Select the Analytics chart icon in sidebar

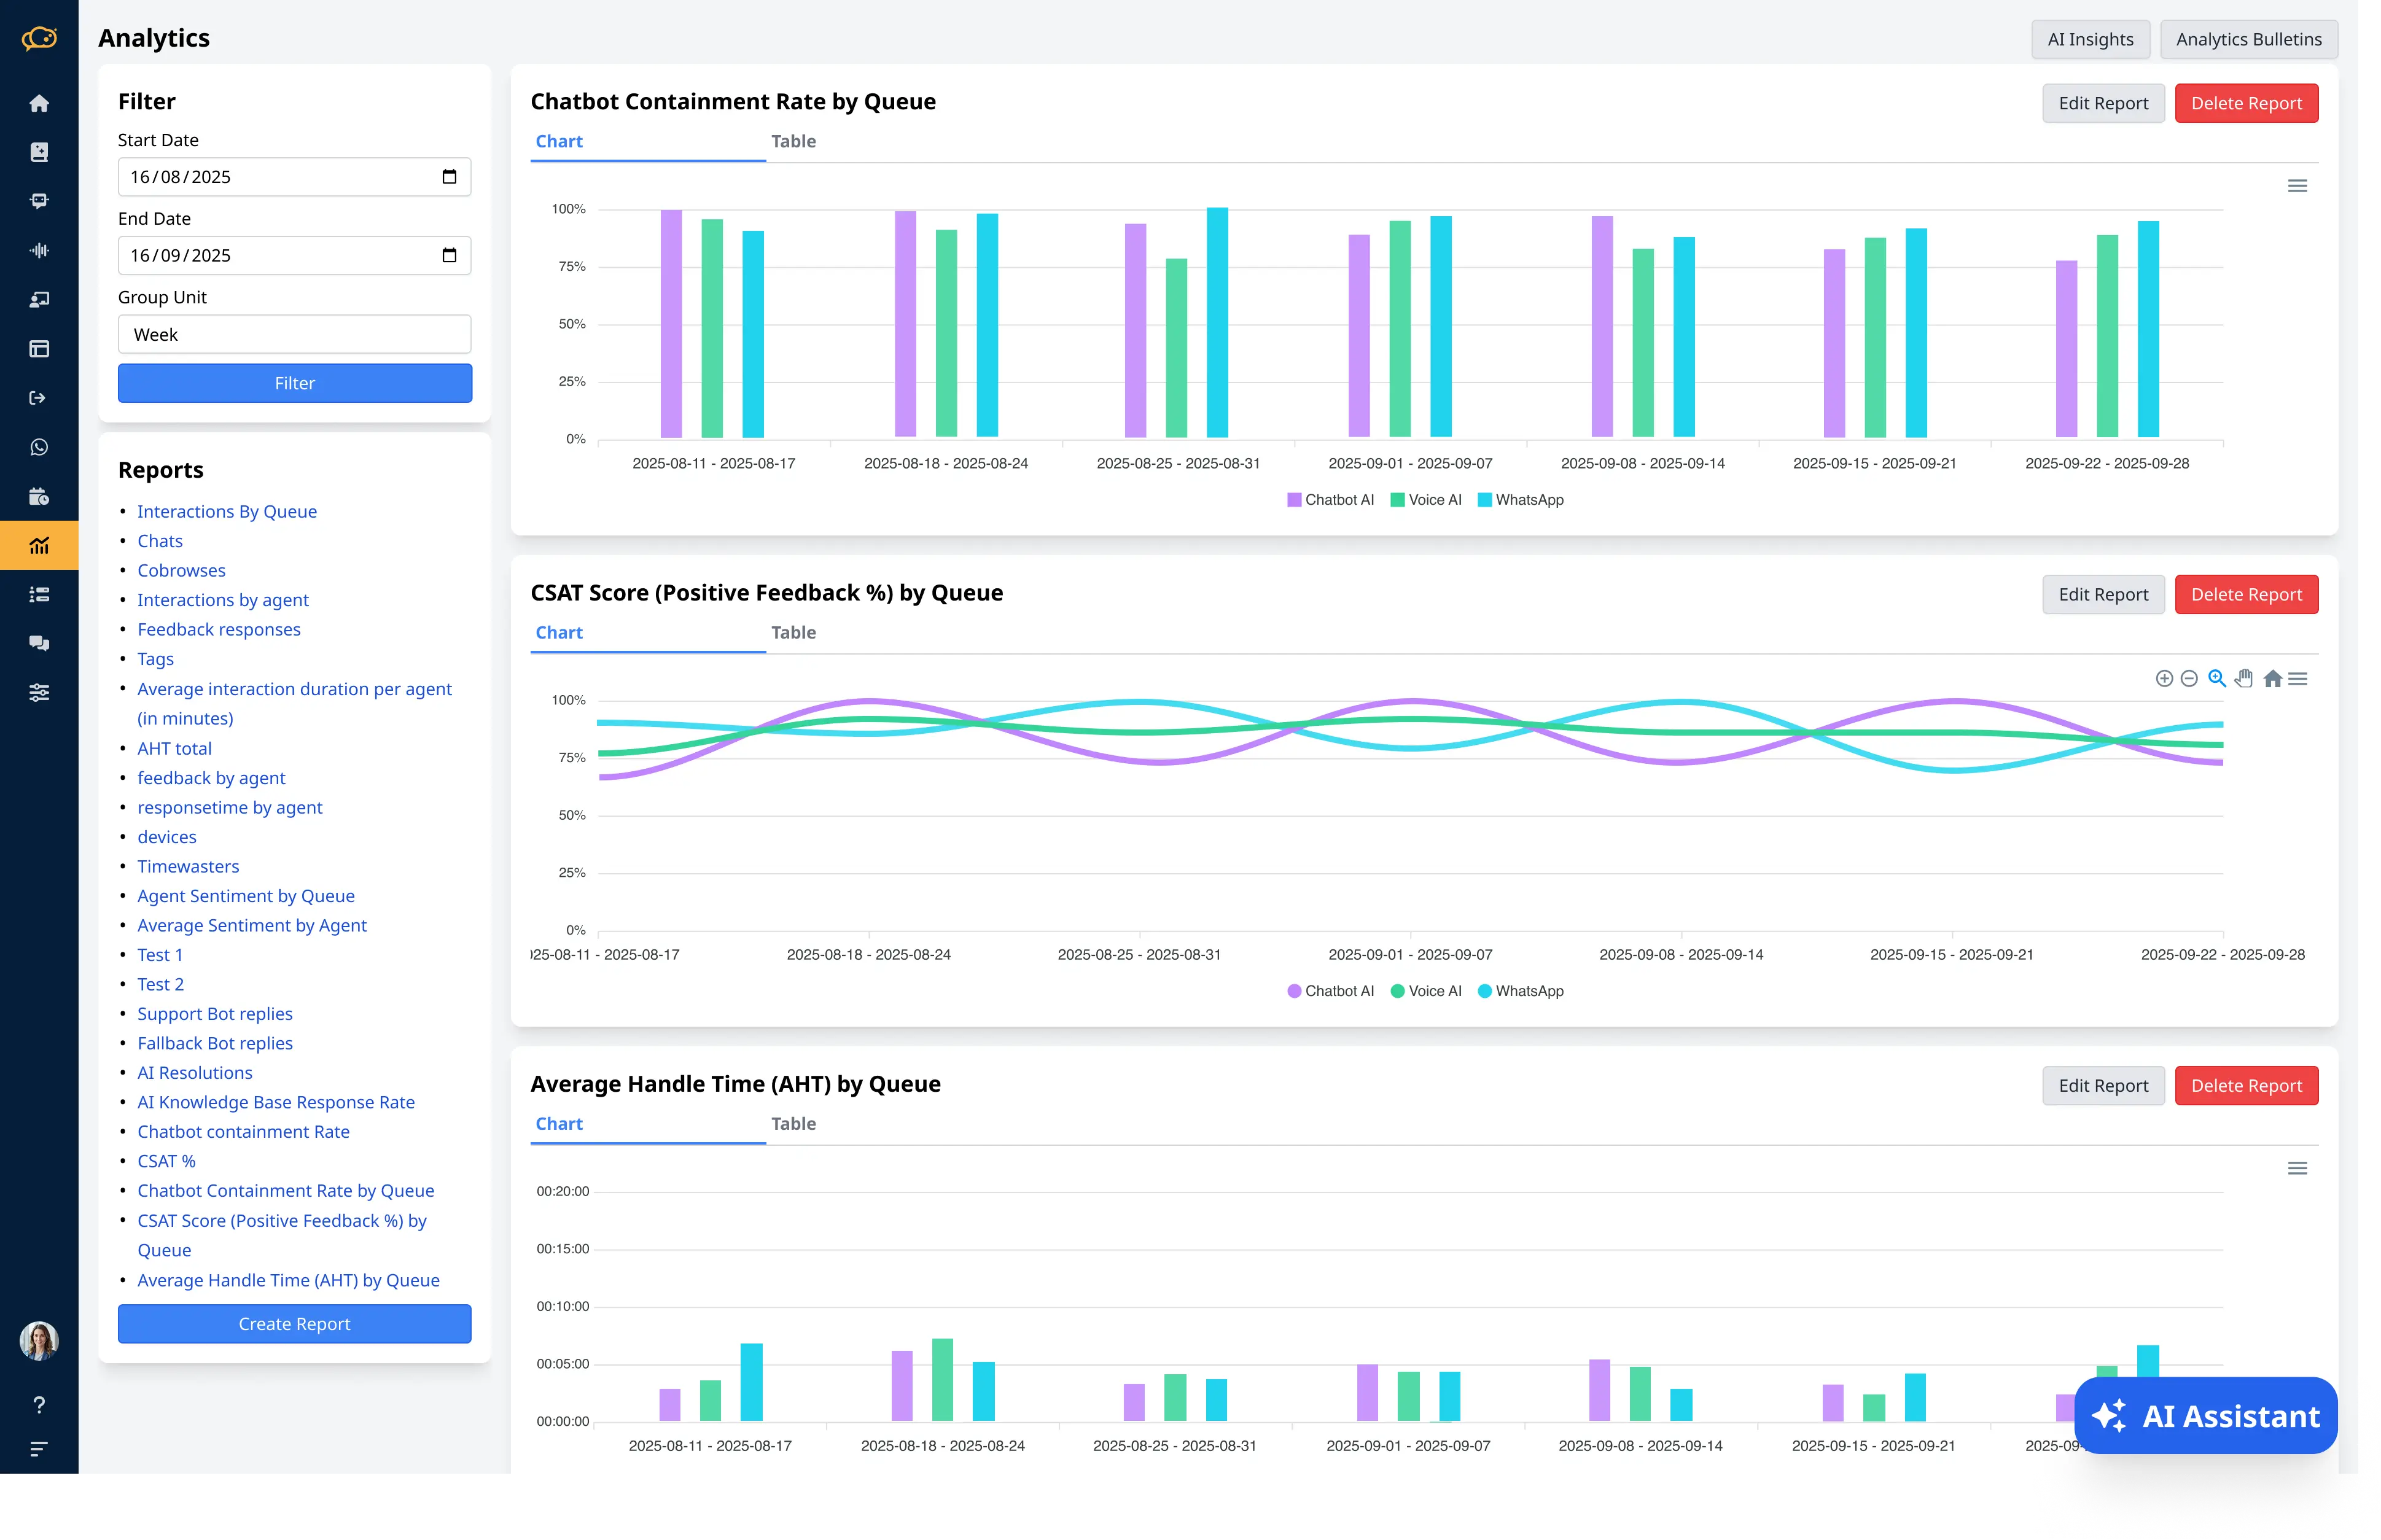click(x=39, y=545)
